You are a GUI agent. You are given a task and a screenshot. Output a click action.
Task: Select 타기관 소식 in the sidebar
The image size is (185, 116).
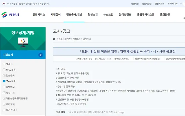pyautogui.click(x=12, y=110)
